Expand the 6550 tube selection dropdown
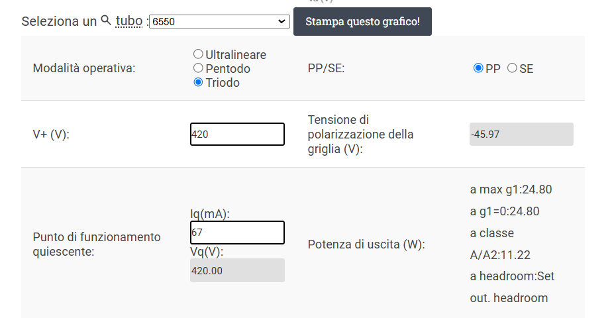Image resolution: width=612 pixels, height=318 pixels. click(x=219, y=21)
